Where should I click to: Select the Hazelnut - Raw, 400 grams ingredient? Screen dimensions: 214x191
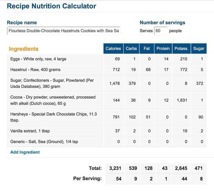36,70
